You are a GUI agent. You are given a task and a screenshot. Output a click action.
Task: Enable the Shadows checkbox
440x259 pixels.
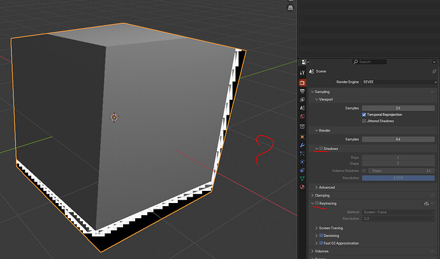pos(321,149)
